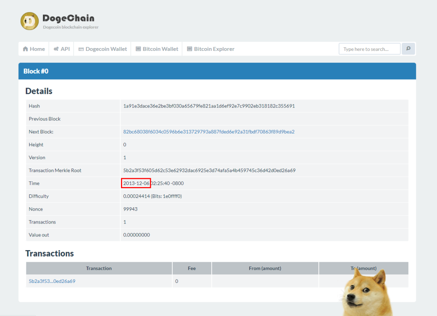Click 'Dogecoin blockchain explorer' tagline

(71, 27)
